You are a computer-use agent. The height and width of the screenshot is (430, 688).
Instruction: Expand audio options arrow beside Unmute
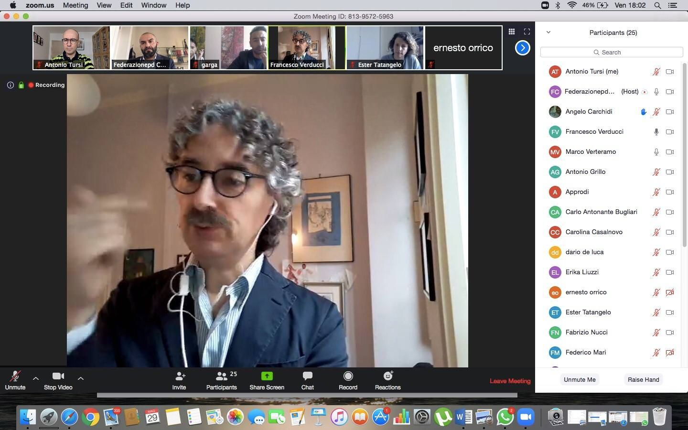(36, 378)
